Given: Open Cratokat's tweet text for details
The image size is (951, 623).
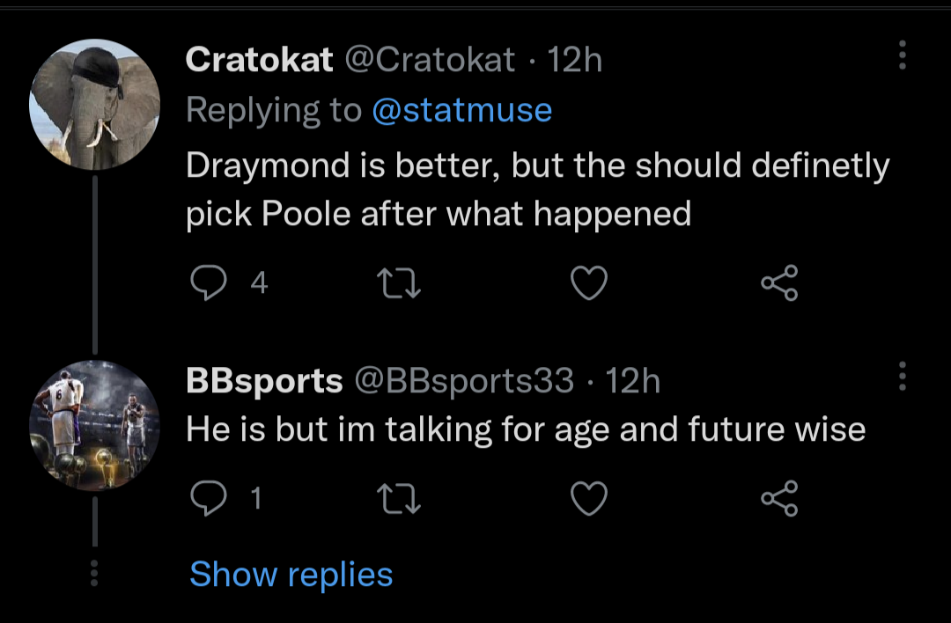Looking at the screenshot, I should pos(537,189).
